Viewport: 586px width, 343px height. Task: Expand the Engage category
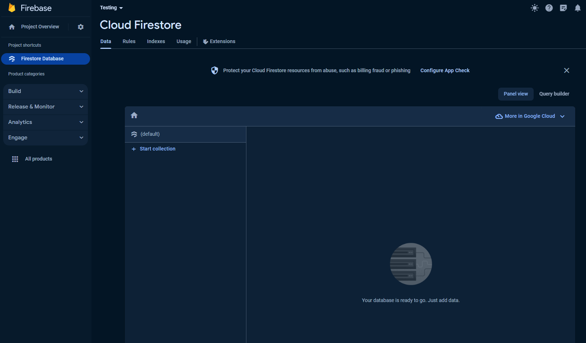click(x=46, y=138)
